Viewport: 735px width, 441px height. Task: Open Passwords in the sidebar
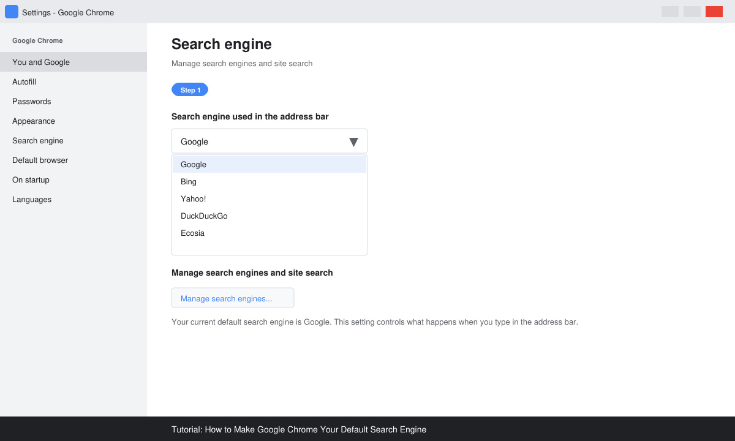pos(73,101)
